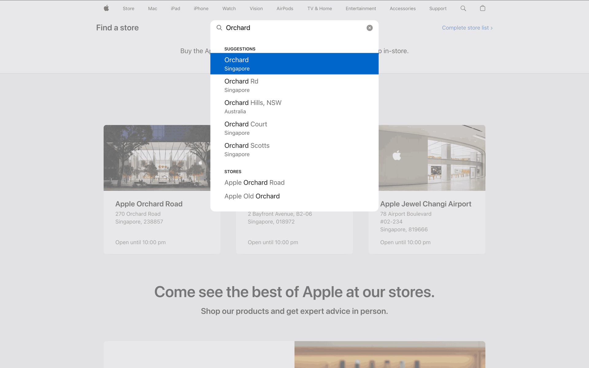This screenshot has height=368, width=589.
Task: Open the Mac menu
Action: point(152,9)
